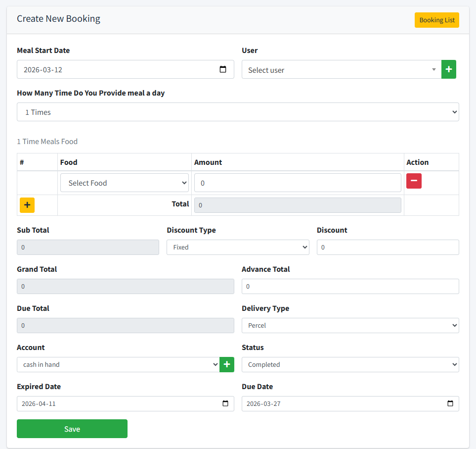The width and height of the screenshot is (476, 449).
Task: Expand the Account dropdown
Action: point(118,365)
